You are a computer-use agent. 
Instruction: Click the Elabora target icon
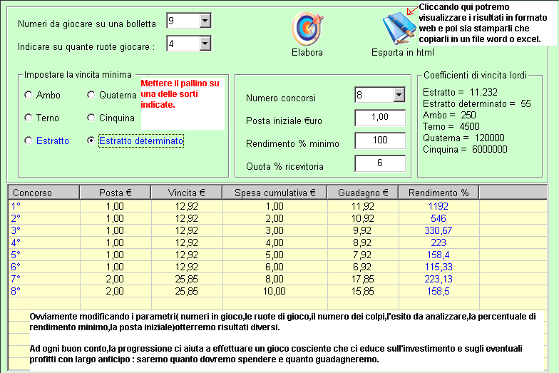point(307,29)
